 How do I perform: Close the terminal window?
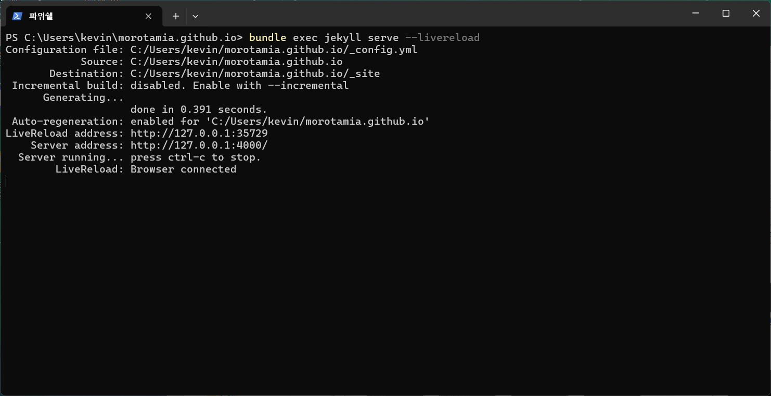756,14
